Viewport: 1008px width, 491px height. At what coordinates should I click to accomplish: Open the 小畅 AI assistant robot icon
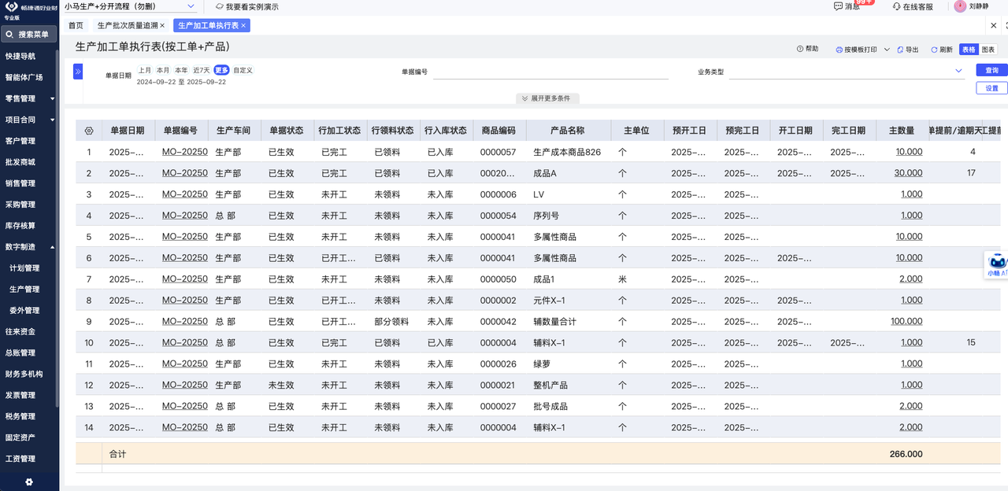tap(997, 261)
